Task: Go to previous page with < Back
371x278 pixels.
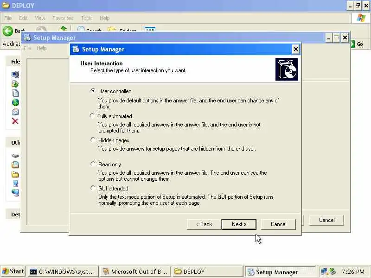Action: point(204,224)
